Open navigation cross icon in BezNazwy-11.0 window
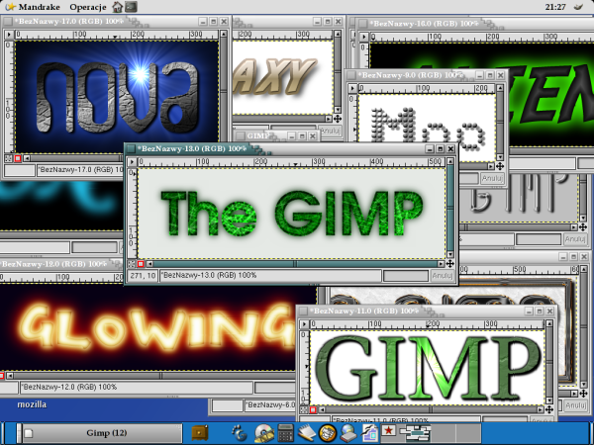Image resolution: width=594 pixels, height=445 pixels. click(548, 409)
